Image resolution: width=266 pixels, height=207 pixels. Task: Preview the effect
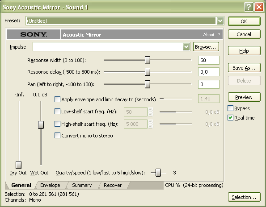click(x=244, y=97)
